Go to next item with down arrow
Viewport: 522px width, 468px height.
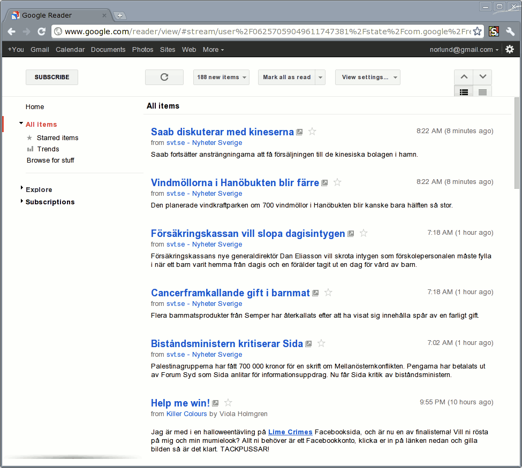click(483, 77)
